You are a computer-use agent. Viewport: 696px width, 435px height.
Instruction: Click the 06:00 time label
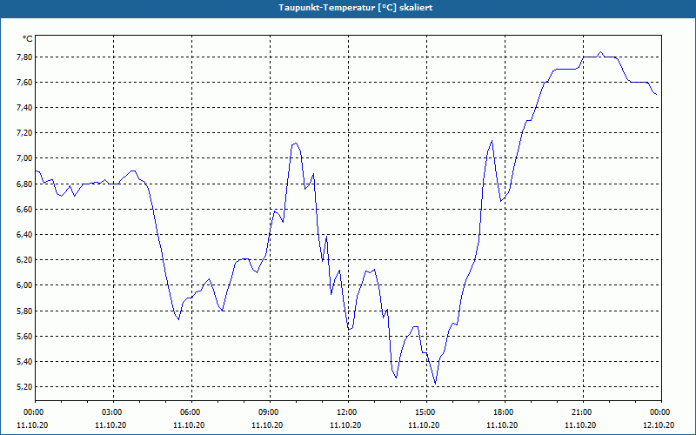(191, 412)
